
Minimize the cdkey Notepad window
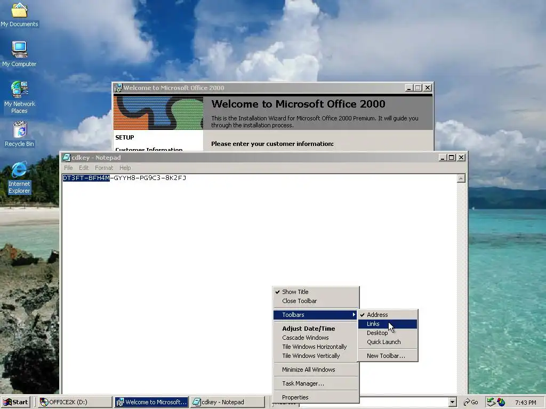(x=443, y=158)
